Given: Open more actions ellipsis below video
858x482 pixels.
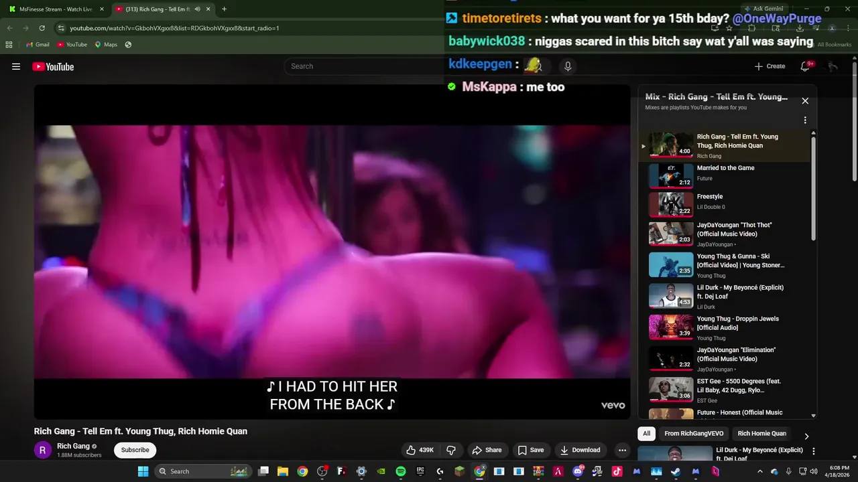Looking at the screenshot, I should coord(622,450).
